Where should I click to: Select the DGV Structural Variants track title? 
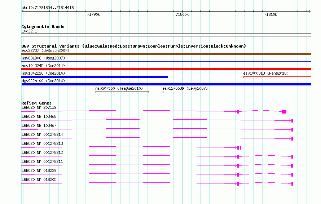[134, 46]
